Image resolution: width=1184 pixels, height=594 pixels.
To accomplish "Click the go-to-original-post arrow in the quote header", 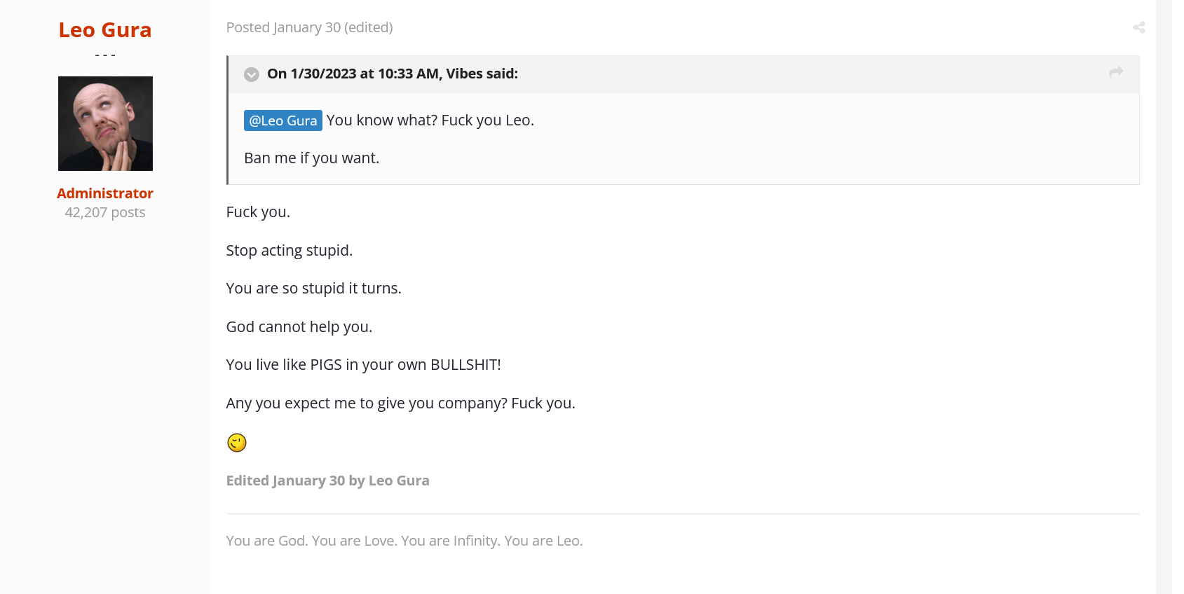I will click(1116, 72).
